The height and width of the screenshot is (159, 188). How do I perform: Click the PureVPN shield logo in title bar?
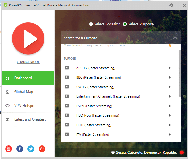click(6, 5)
